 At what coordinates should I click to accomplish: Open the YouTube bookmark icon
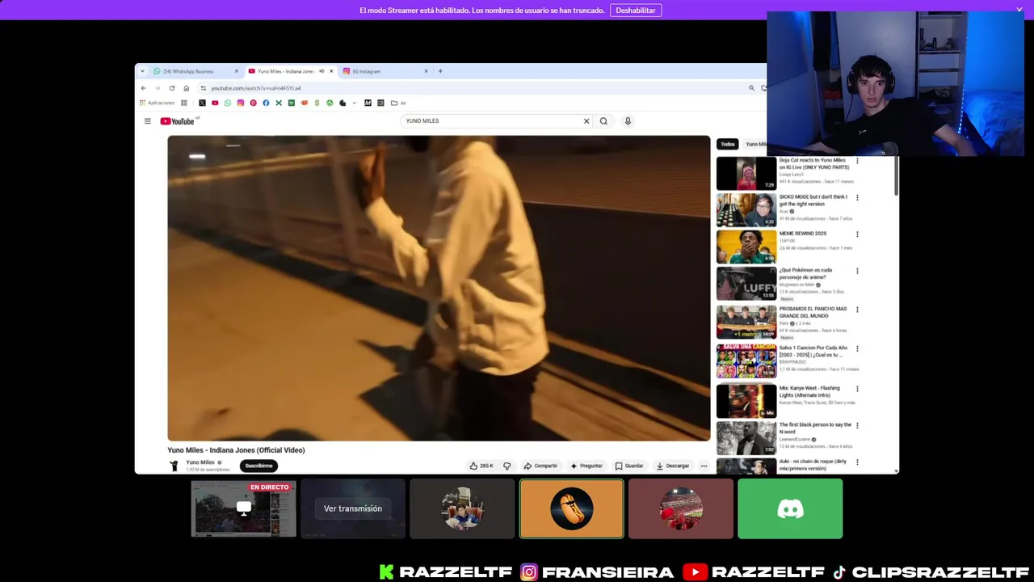click(215, 103)
